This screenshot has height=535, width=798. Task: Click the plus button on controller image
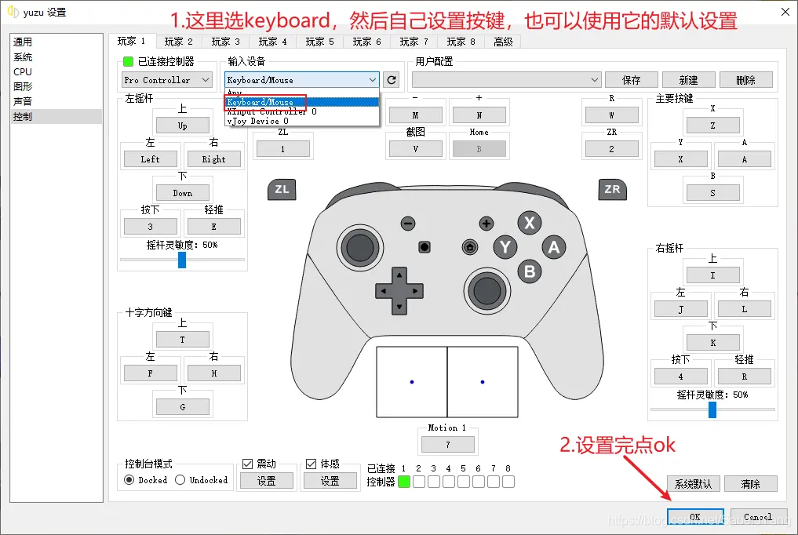pos(486,224)
